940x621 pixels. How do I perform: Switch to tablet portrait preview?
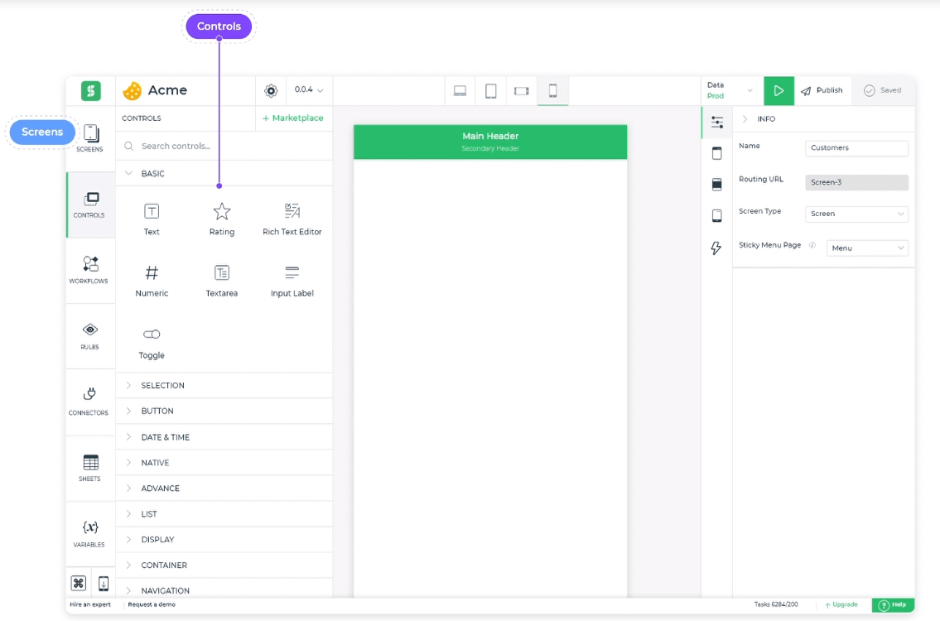coord(490,91)
